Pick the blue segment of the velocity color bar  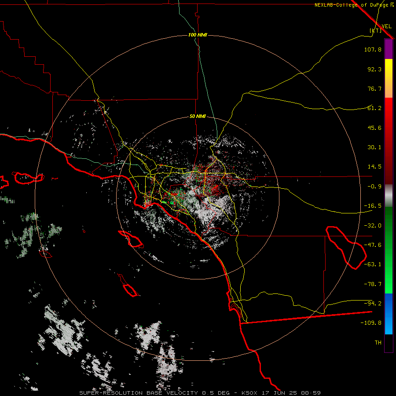389,314
